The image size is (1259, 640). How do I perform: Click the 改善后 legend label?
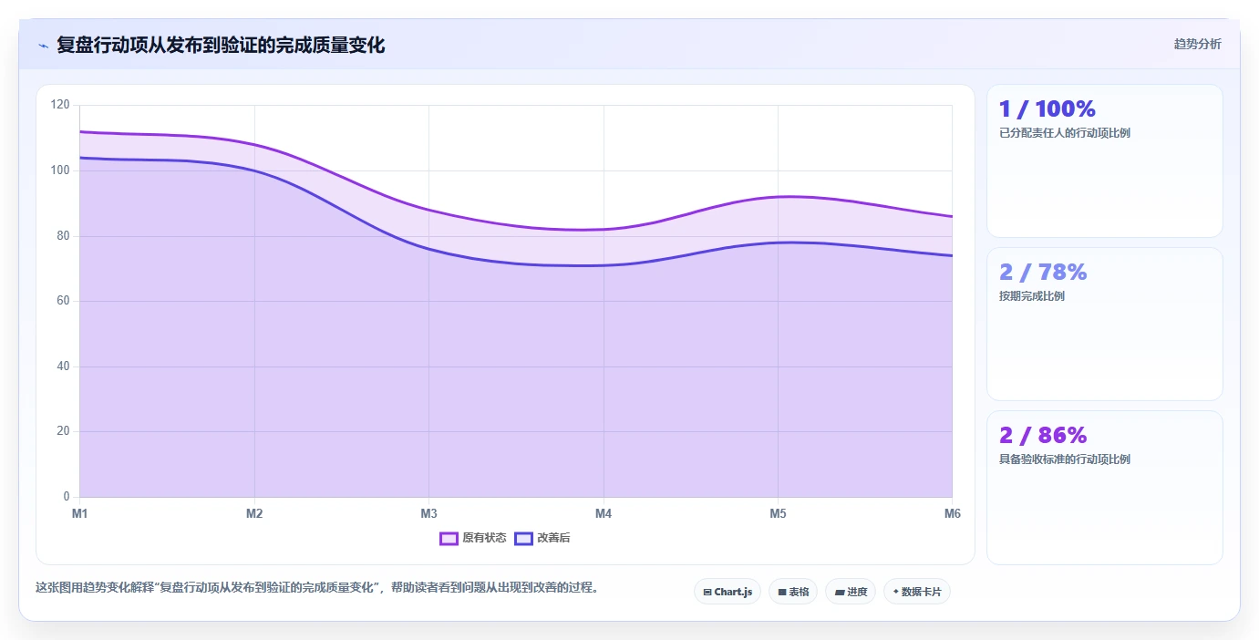(x=553, y=538)
